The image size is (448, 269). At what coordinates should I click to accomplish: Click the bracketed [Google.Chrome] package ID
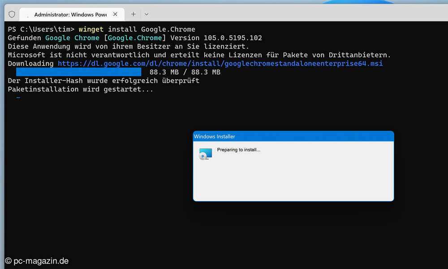click(x=135, y=38)
